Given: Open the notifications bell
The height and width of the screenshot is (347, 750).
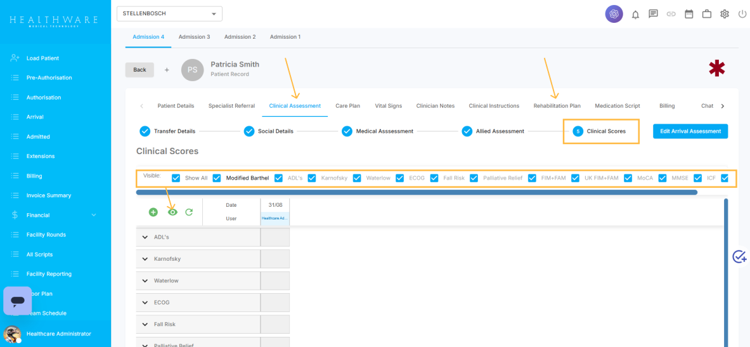Looking at the screenshot, I should [x=635, y=14].
